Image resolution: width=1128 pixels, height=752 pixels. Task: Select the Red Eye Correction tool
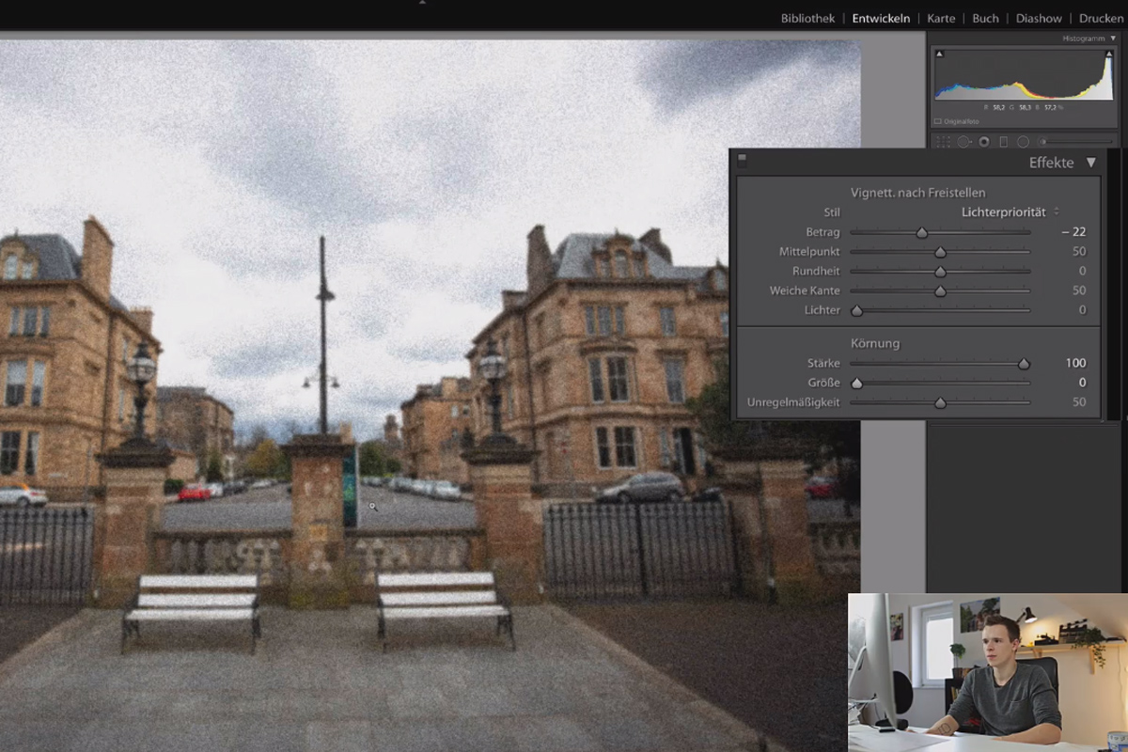pos(984,142)
